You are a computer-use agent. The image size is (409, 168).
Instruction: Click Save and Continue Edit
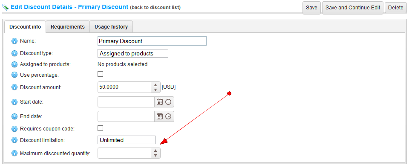pos(353,8)
